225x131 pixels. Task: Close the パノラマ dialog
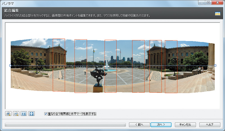[217, 3]
